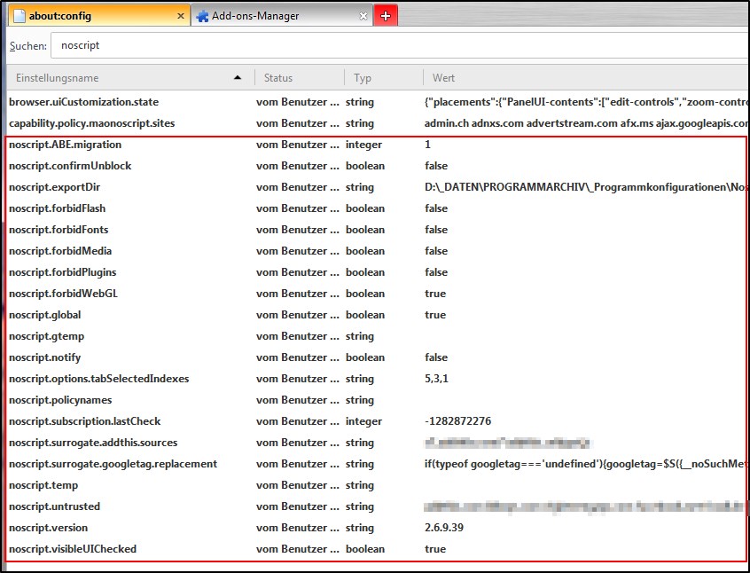
Task: Sort by Einstellungsname column header
Action: click(130, 77)
